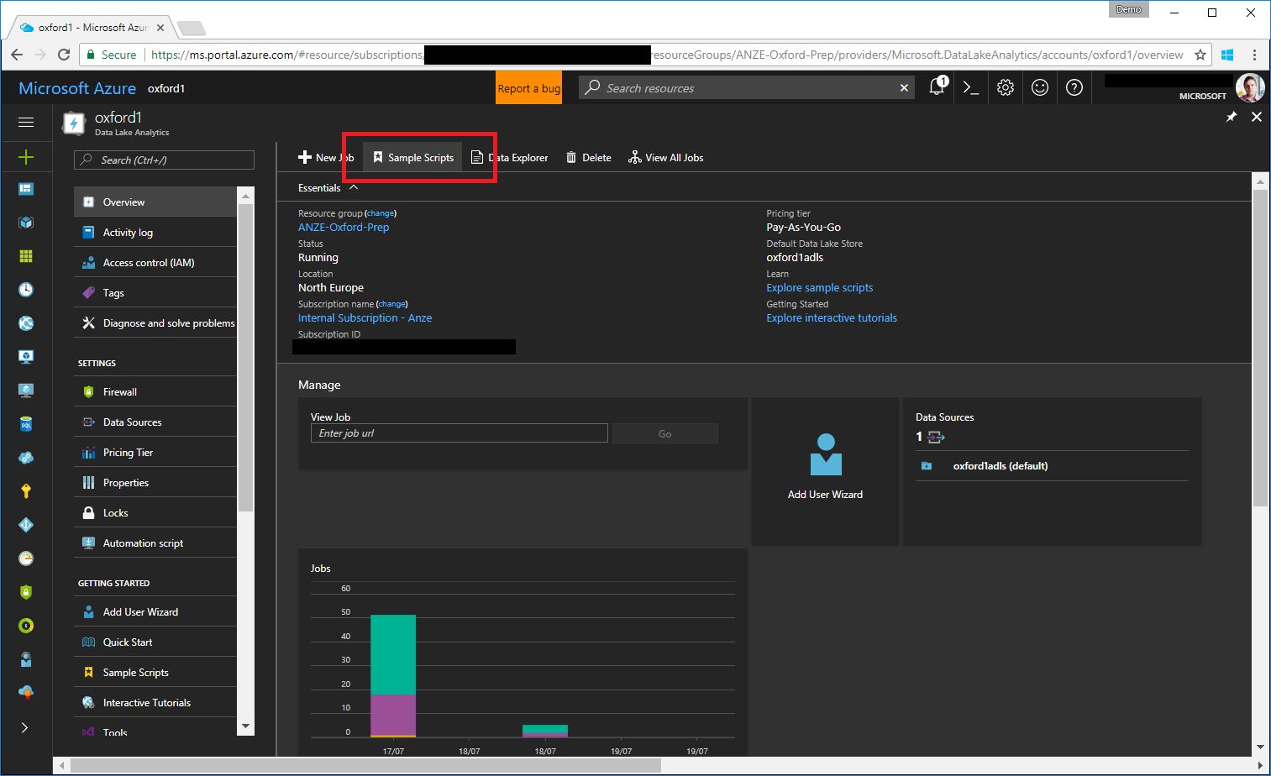Open Interactive Tutorials menu item
This screenshot has height=776, width=1271.
(x=156, y=703)
